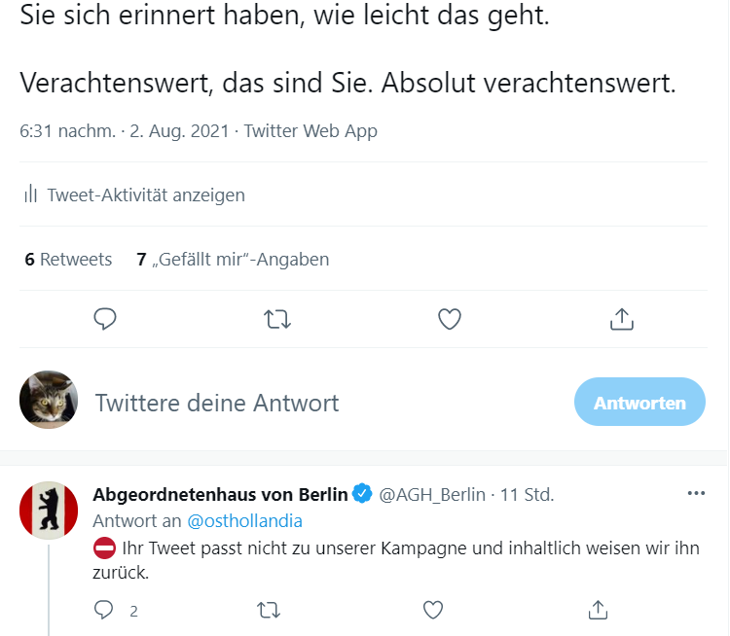Open the @osthollandia mention link
Image resolution: width=730 pixels, height=636 pixels.
tap(244, 521)
